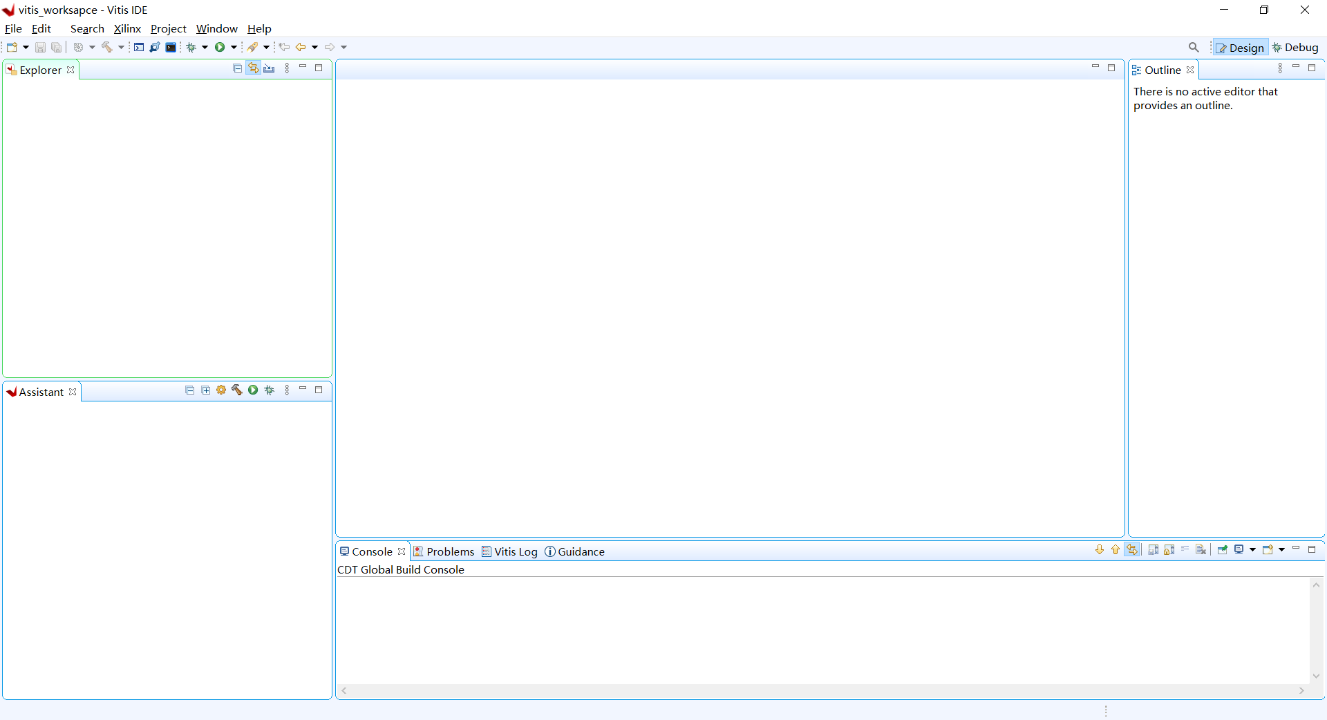The width and height of the screenshot is (1327, 720).
Task: Click the green Run icon in main toolbar
Action: (x=220, y=47)
